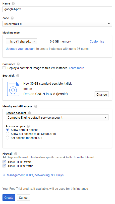Click the Firewall help question mark
Viewport: 115px width, 204px height.
[x=16, y=154]
